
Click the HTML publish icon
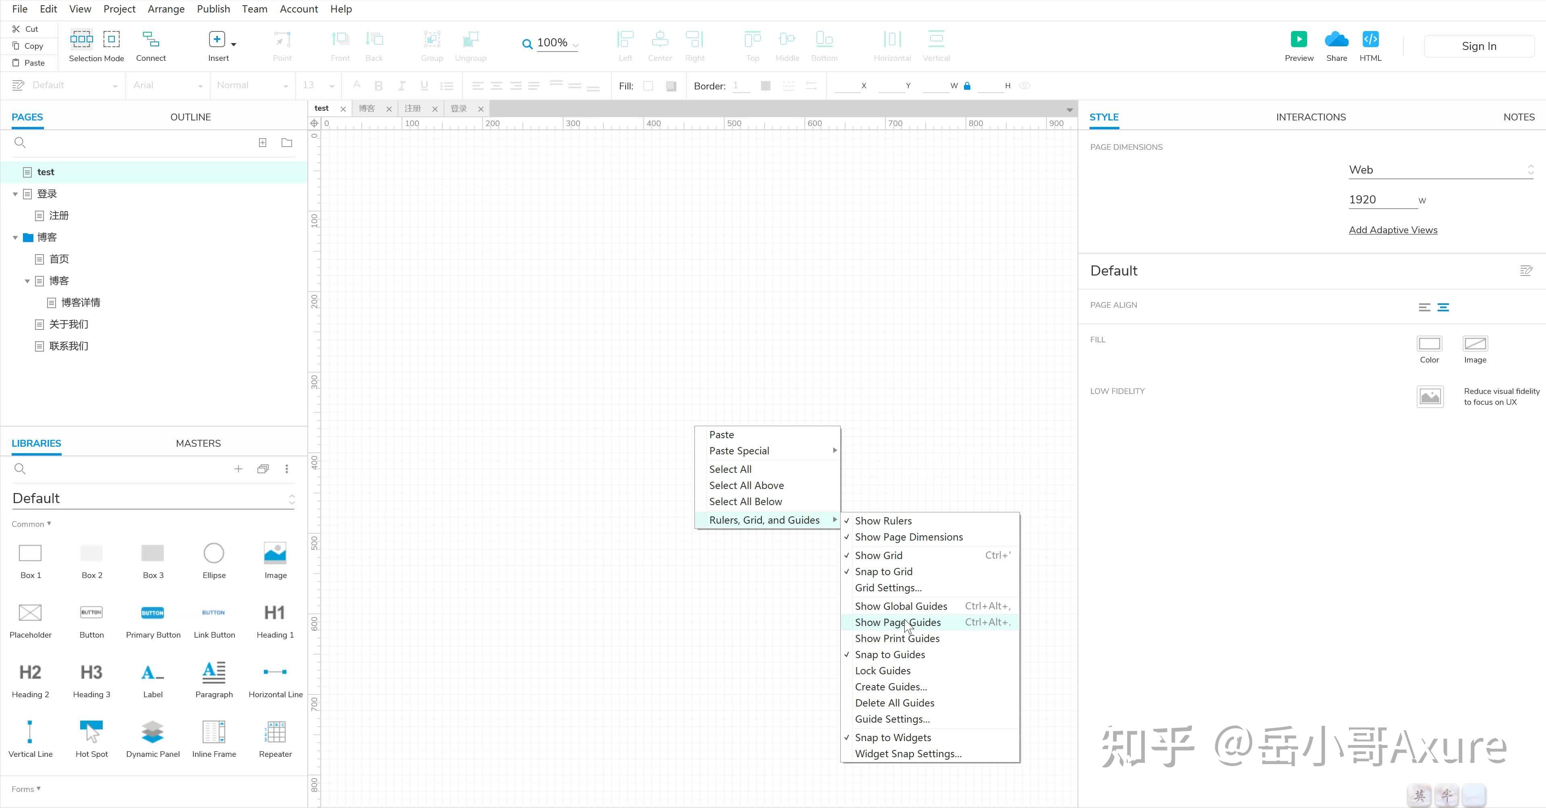click(x=1370, y=39)
